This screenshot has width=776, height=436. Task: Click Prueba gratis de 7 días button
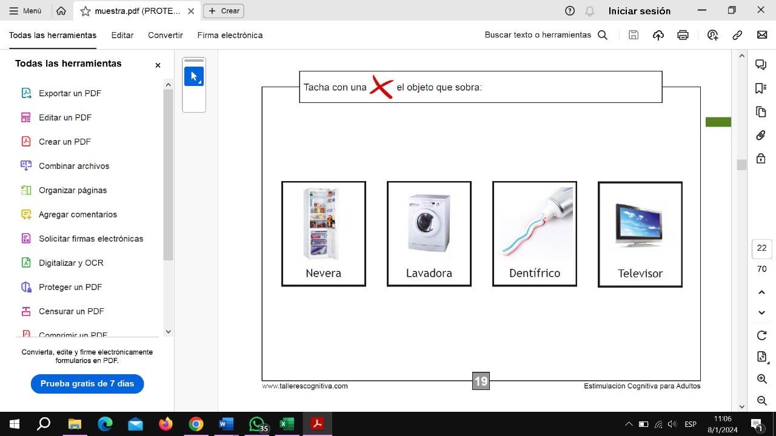[87, 383]
